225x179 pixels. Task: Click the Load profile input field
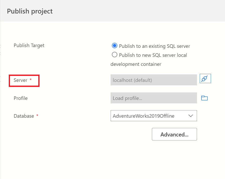[154, 98]
